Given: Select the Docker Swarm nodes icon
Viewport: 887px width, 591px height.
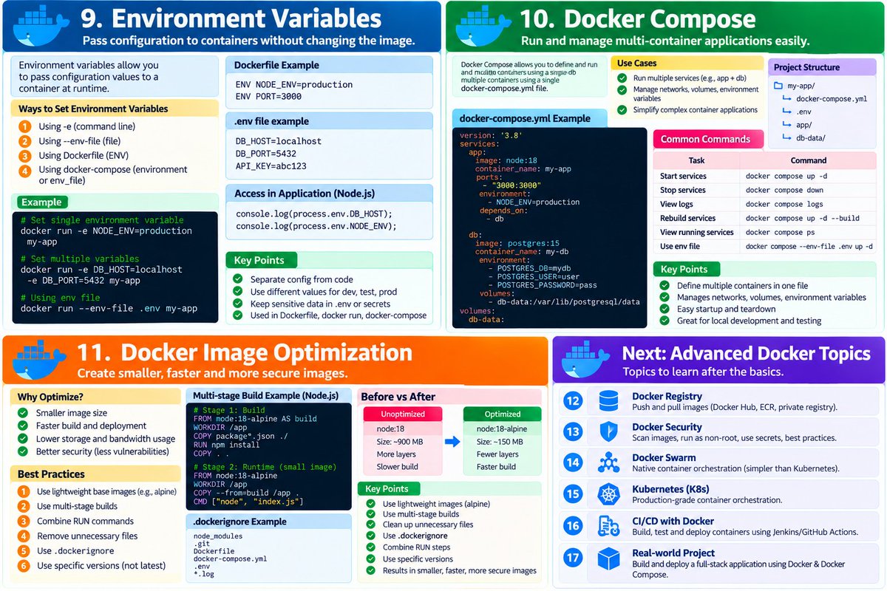Looking at the screenshot, I should 608,462.
